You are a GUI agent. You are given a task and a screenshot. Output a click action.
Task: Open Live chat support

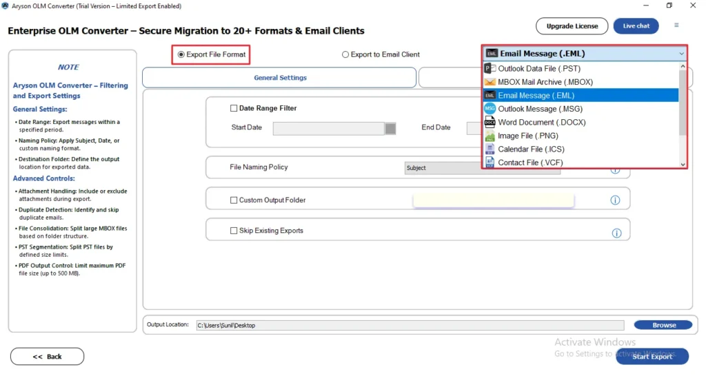click(636, 26)
